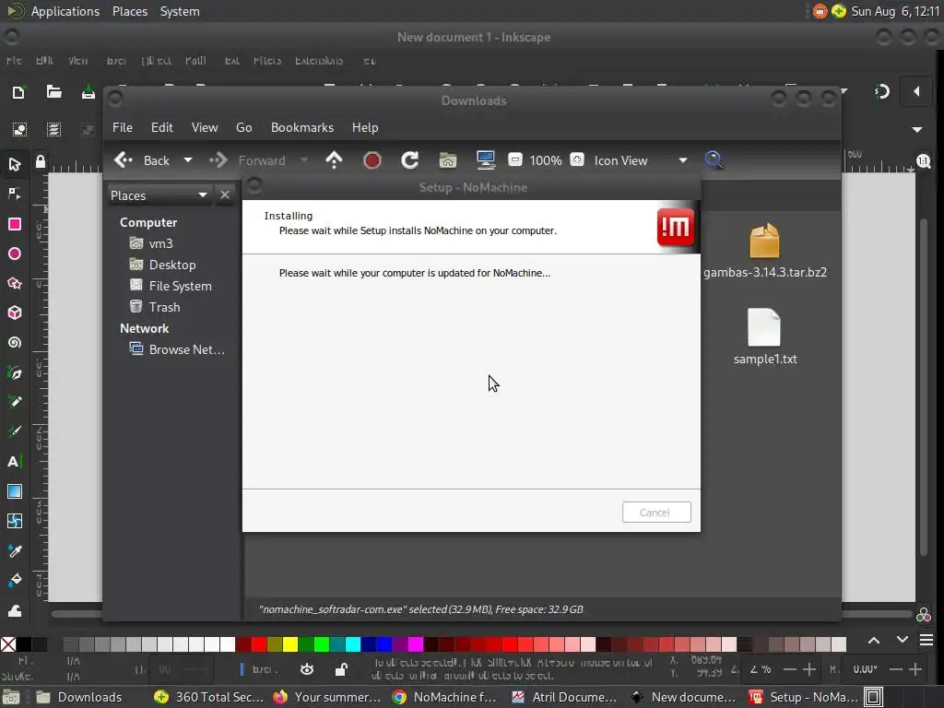Open Trash in Places sidebar
The height and width of the screenshot is (708, 944).
coord(164,307)
